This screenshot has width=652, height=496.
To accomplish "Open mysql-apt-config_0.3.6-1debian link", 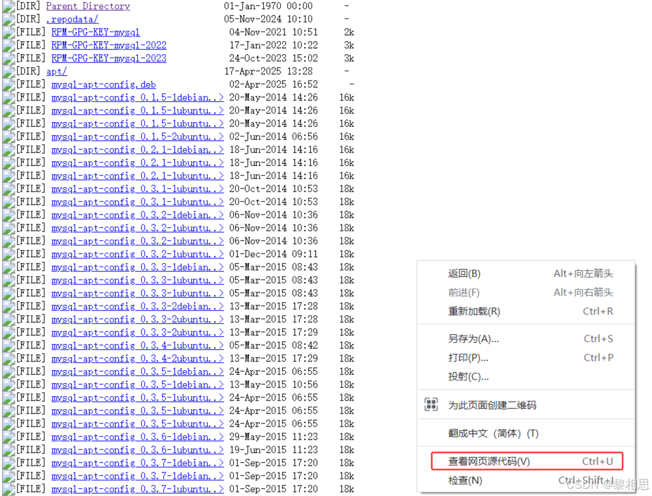I will [137, 437].
